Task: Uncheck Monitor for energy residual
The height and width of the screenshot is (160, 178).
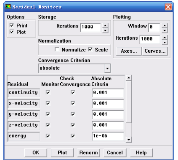Action: pyautogui.click(x=48, y=136)
